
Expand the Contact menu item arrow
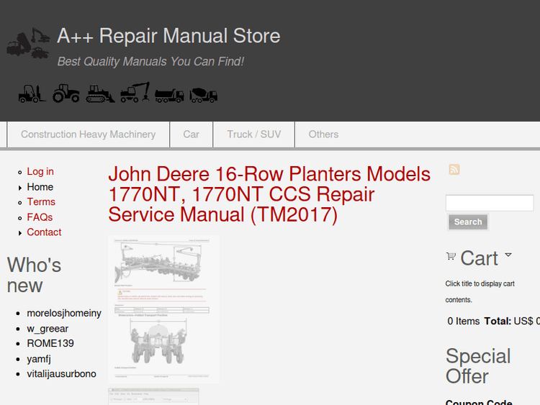click(x=20, y=232)
